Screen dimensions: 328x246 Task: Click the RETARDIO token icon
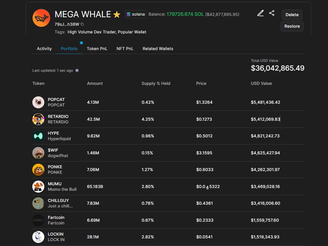pos(38,119)
